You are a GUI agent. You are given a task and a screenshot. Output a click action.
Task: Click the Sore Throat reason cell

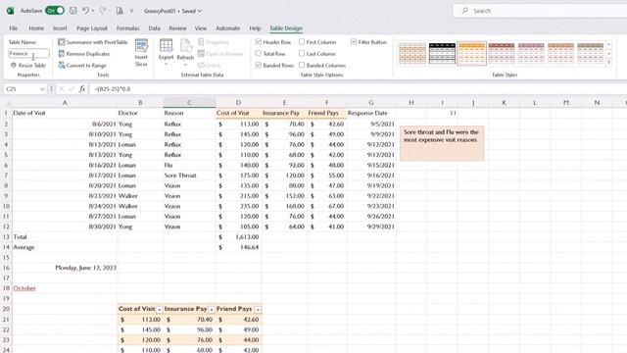189,176
